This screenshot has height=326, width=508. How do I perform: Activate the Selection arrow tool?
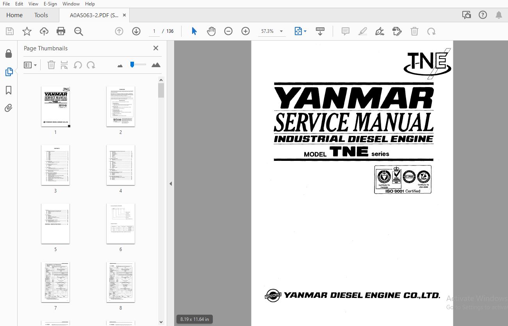click(x=194, y=31)
